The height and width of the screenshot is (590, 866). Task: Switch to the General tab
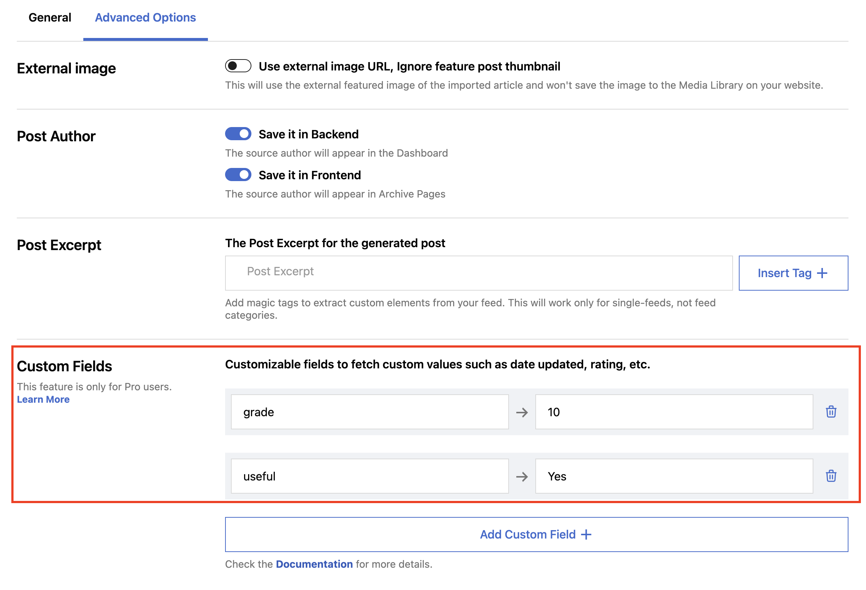(50, 17)
